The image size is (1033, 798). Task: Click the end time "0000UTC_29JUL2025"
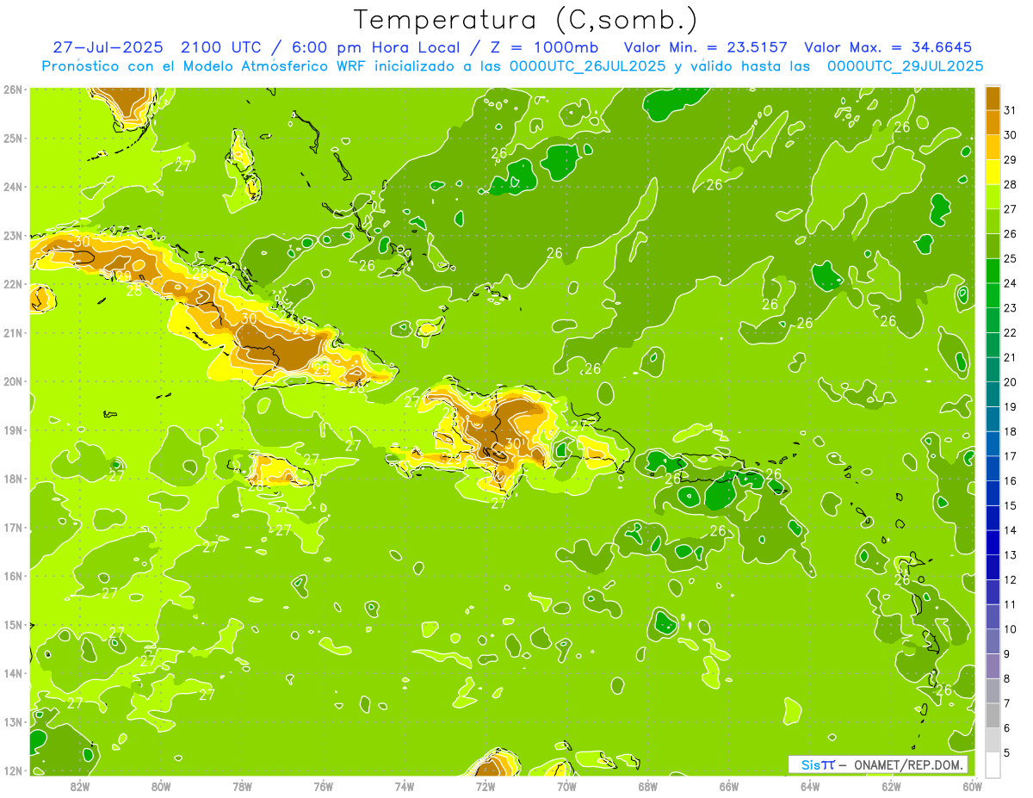tap(905, 66)
